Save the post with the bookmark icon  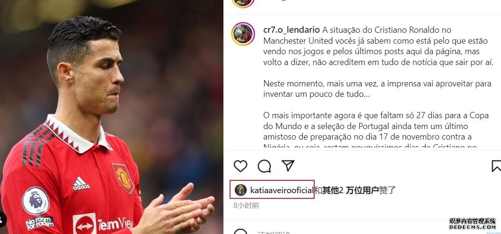click(x=496, y=166)
